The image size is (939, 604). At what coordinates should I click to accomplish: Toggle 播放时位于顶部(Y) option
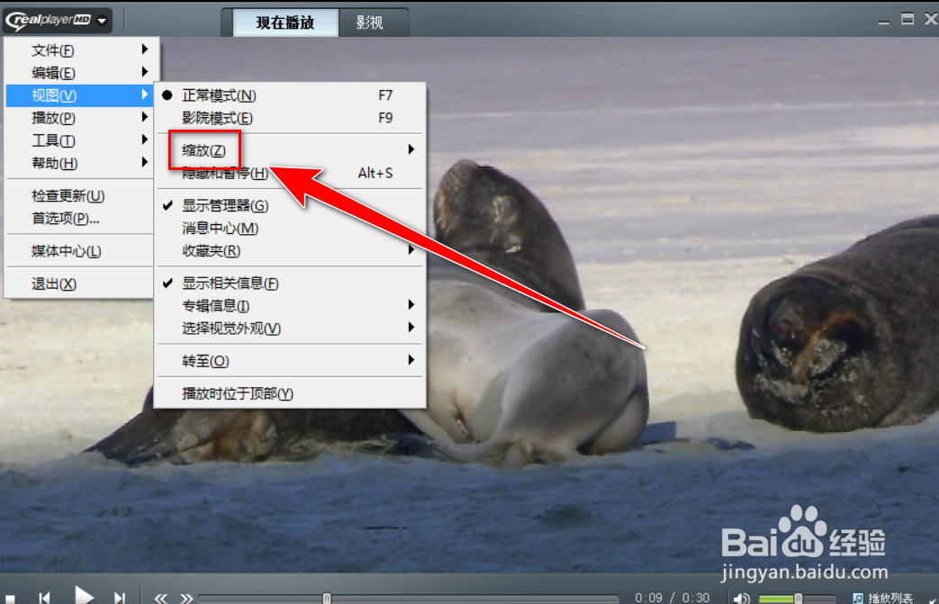[290, 393]
